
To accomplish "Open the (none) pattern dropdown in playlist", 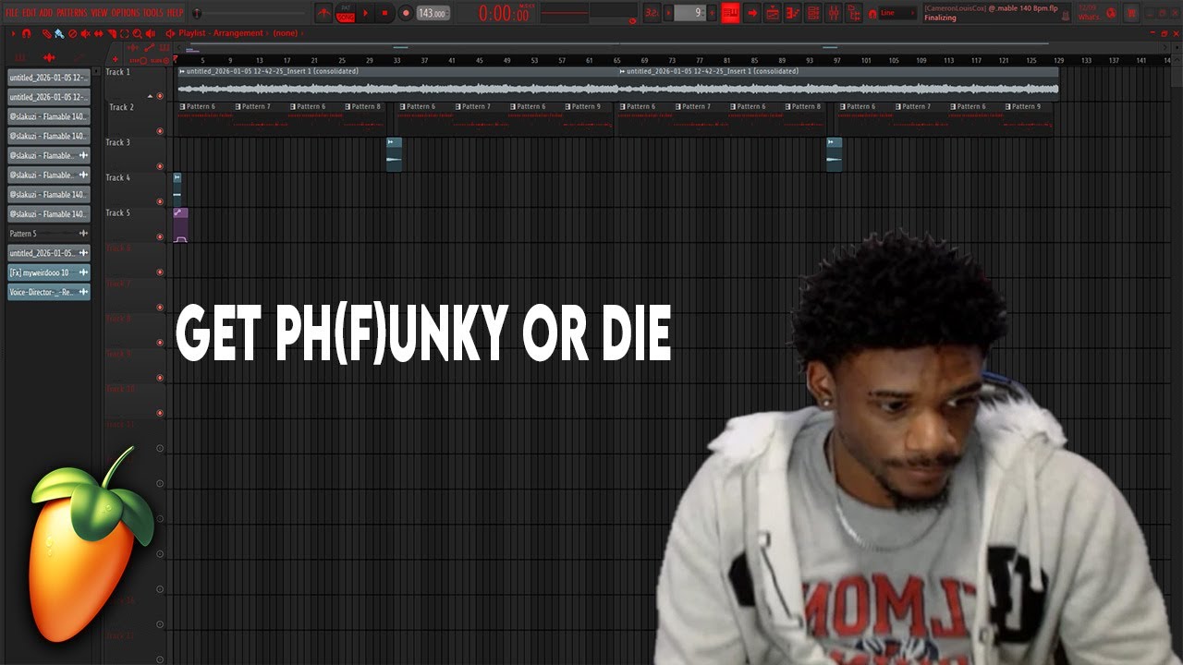I will 286,33.
